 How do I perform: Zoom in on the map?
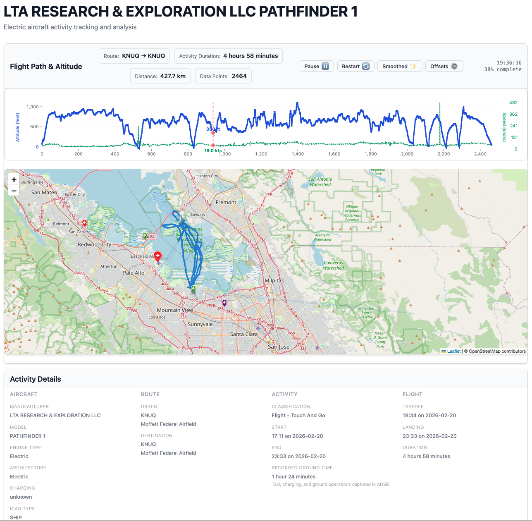pos(14,179)
